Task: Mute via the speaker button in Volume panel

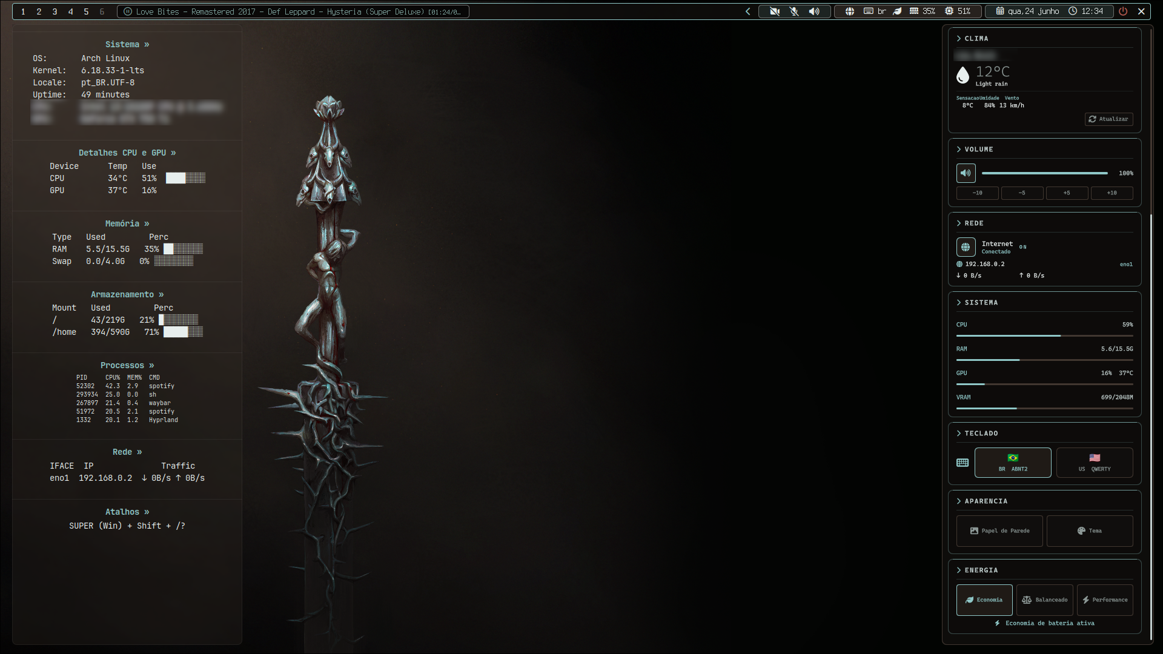Action: point(966,173)
